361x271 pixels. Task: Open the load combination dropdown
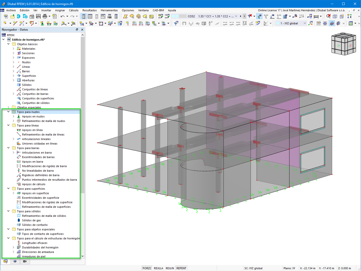click(236, 16)
